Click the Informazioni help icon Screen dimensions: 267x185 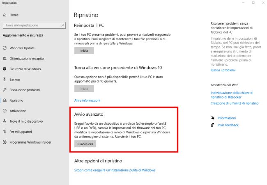(x=212, y=118)
